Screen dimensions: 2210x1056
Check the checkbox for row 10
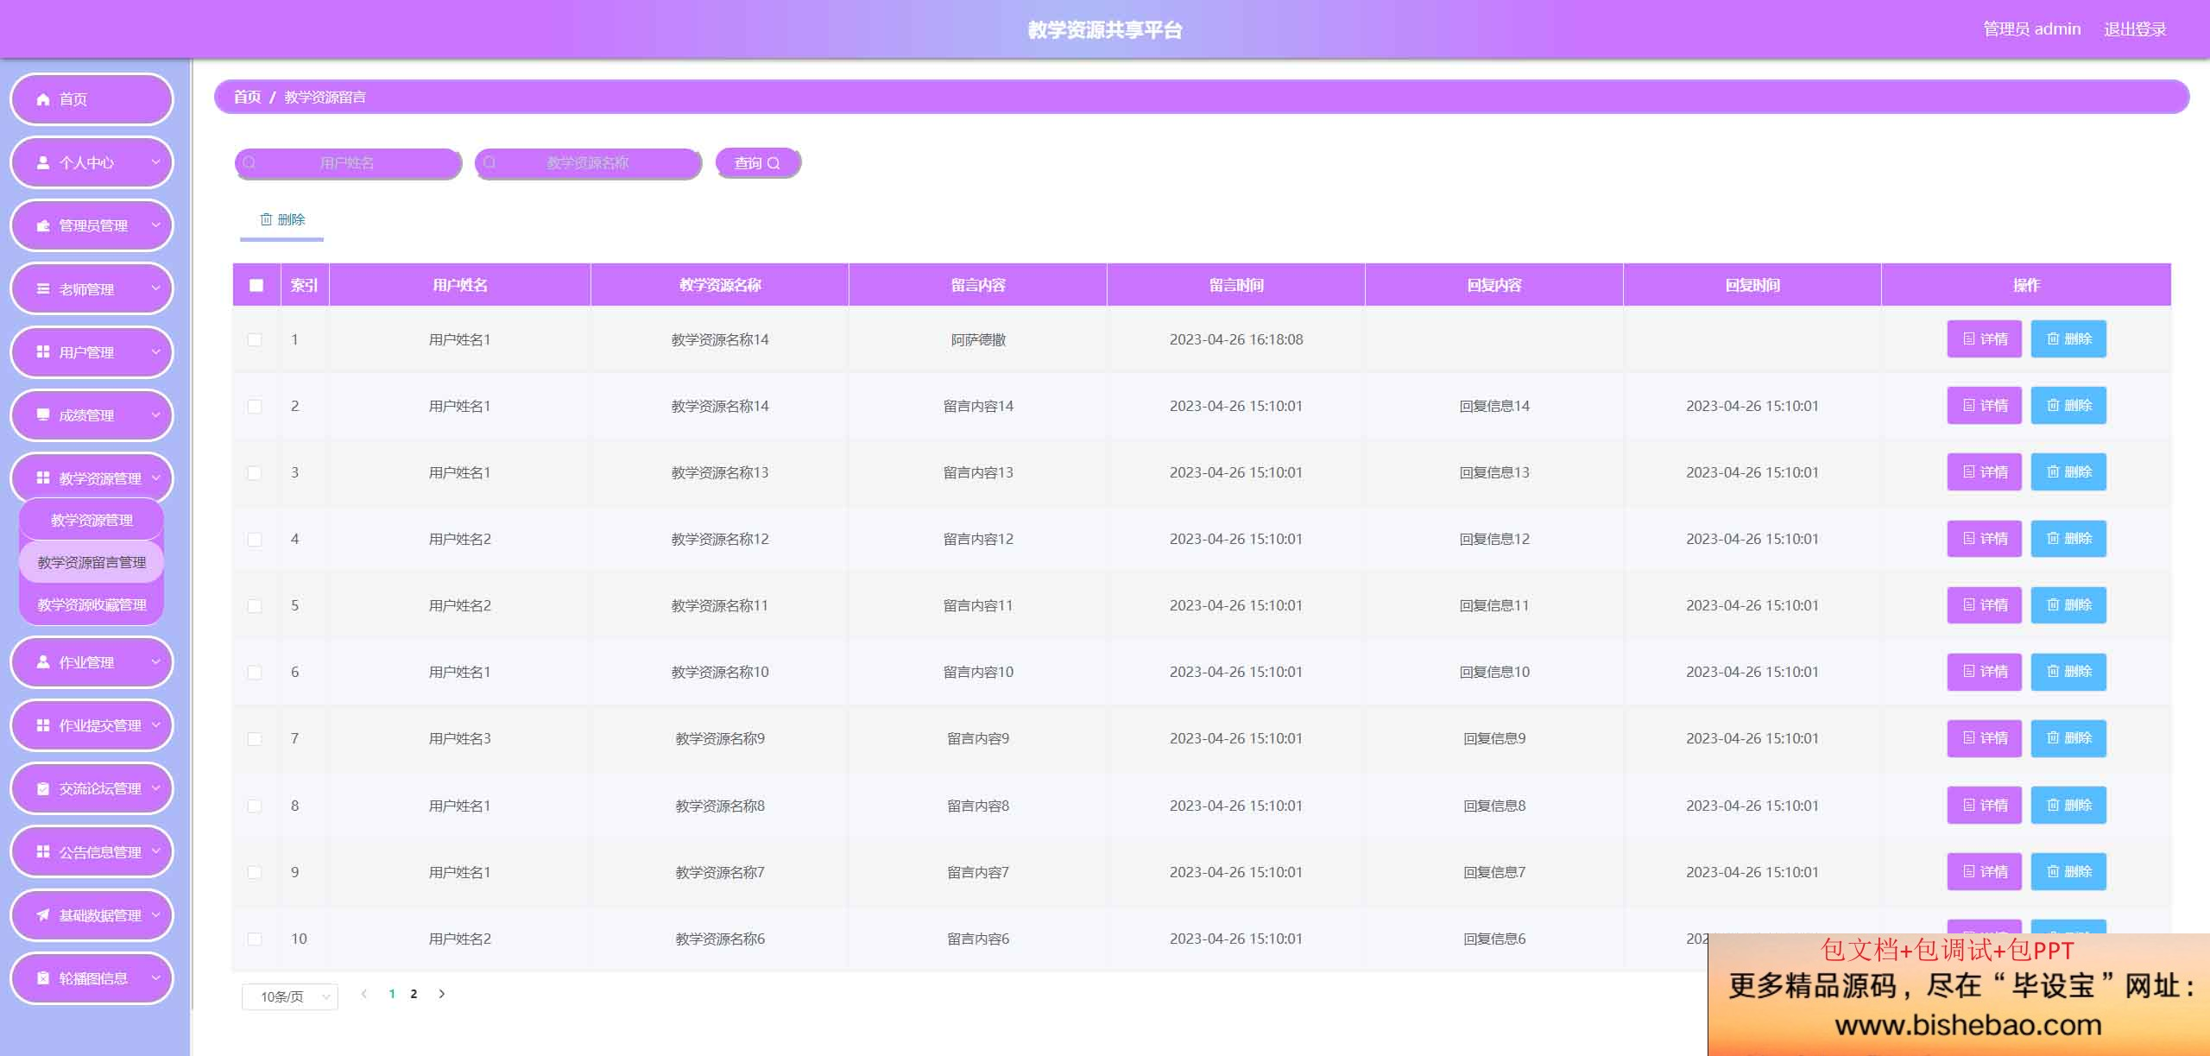(255, 939)
